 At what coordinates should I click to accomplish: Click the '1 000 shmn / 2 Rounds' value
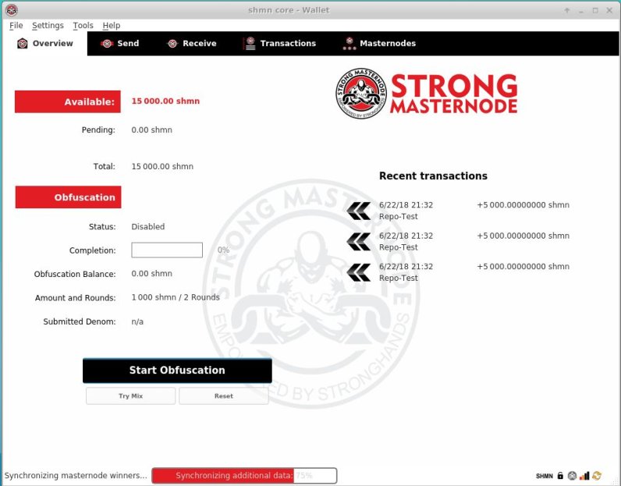tap(176, 297)
